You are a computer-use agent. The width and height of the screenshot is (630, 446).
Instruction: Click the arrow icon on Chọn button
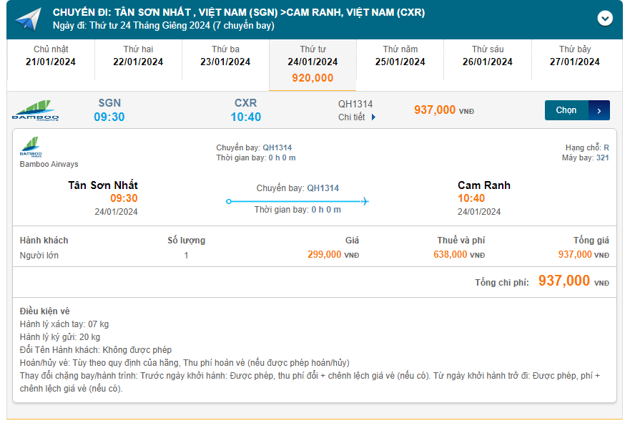pyautogui.click(x=599, y=110)
